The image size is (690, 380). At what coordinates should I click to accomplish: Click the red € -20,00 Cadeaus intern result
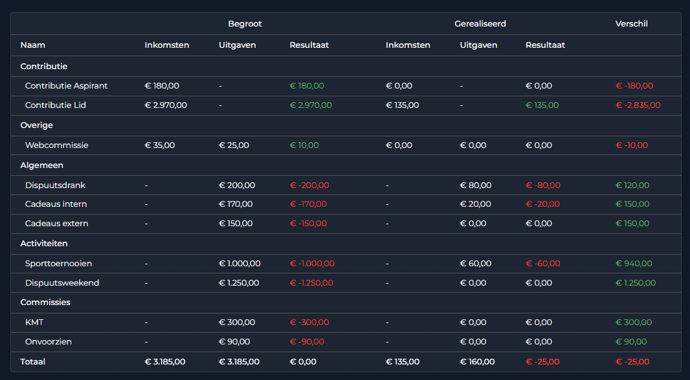[x=543, y=204]
